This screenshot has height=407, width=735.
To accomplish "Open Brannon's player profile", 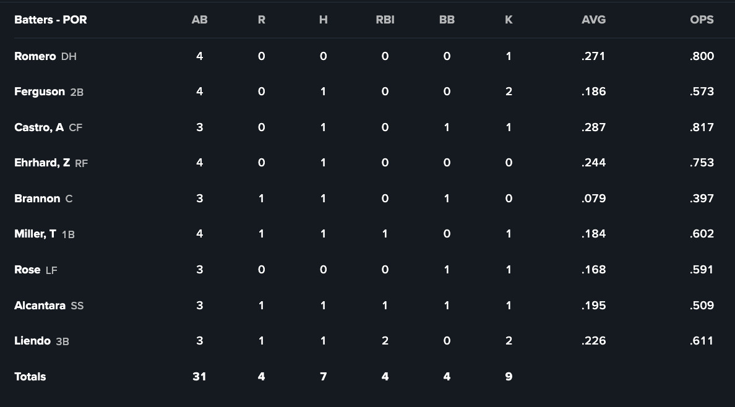I will point(37,199).
